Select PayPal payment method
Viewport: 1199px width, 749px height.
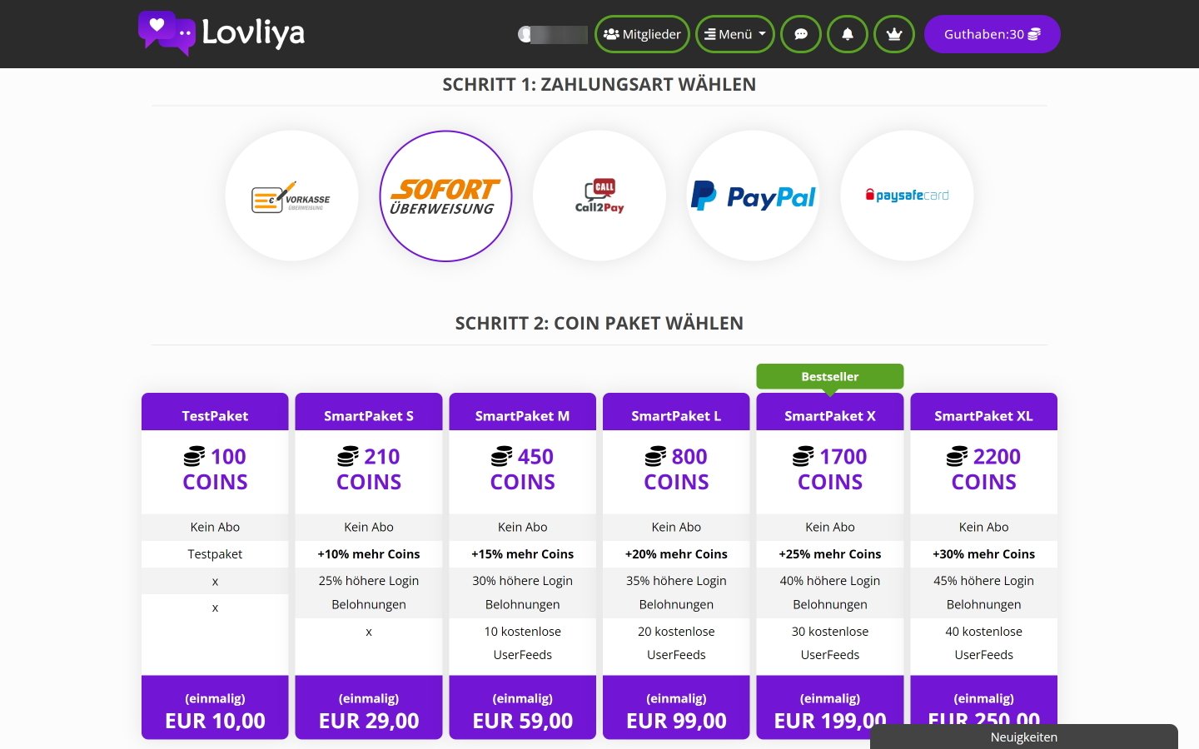tap(754, 196)
